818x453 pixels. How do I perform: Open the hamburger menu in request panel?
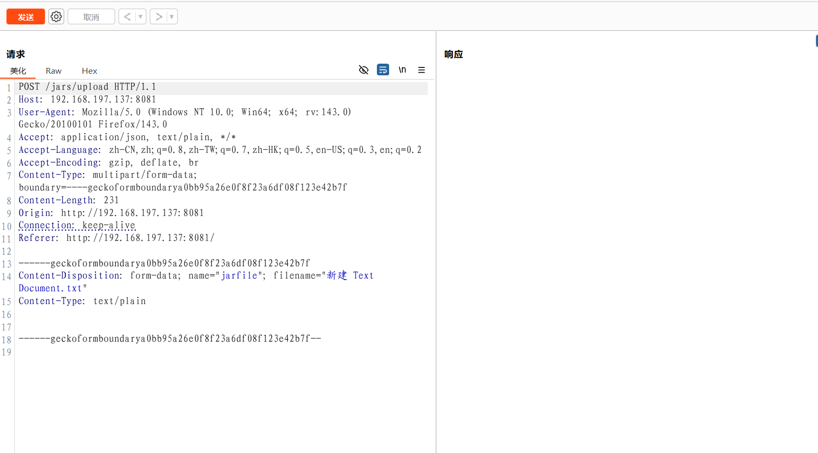[x=421, y=70]
